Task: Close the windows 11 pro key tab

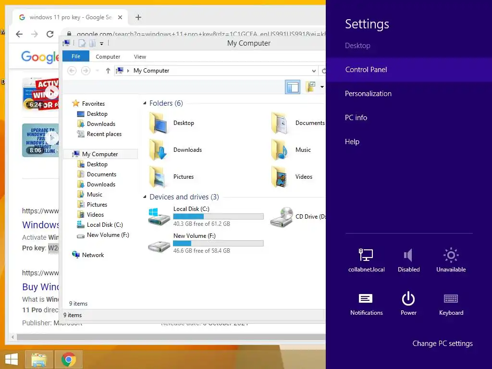Action: (x=120, y=17)
